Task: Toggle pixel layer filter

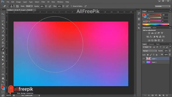Action: click(154, 47)
